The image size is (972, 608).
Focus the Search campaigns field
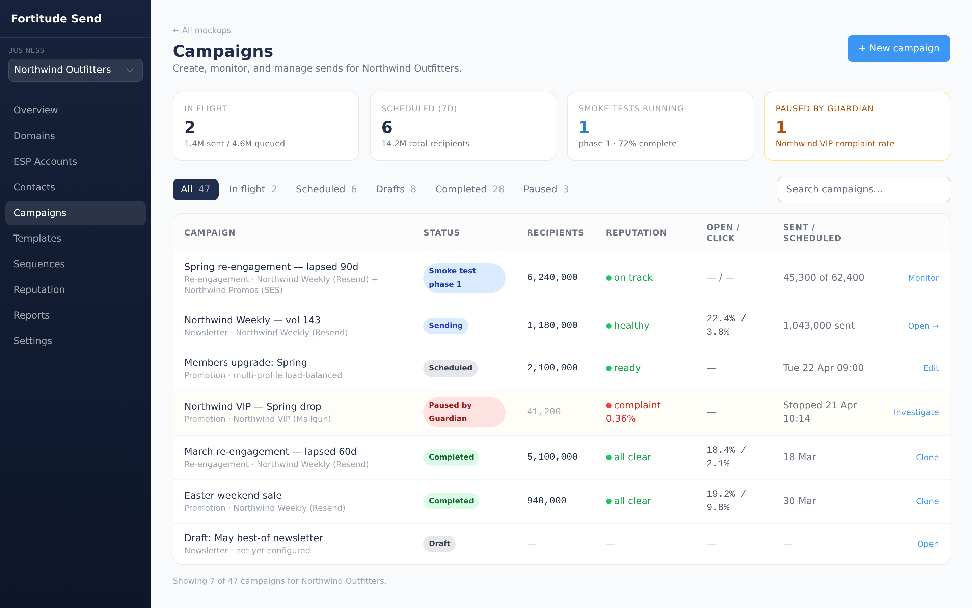coord(863,189)
